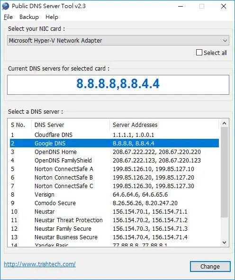Click the current DNS servers display box
The image size is (235, 280).
(118, 85)
